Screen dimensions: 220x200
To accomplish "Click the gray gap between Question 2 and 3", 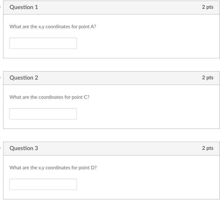I will 110,135.
